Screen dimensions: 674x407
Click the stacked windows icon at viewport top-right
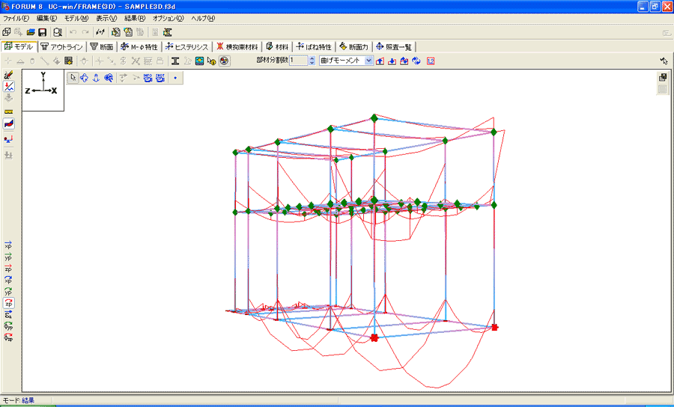point(663,77)
